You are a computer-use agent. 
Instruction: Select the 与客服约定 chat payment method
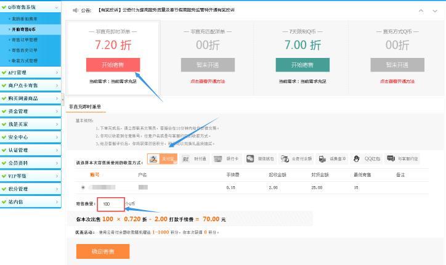point(402,159)
